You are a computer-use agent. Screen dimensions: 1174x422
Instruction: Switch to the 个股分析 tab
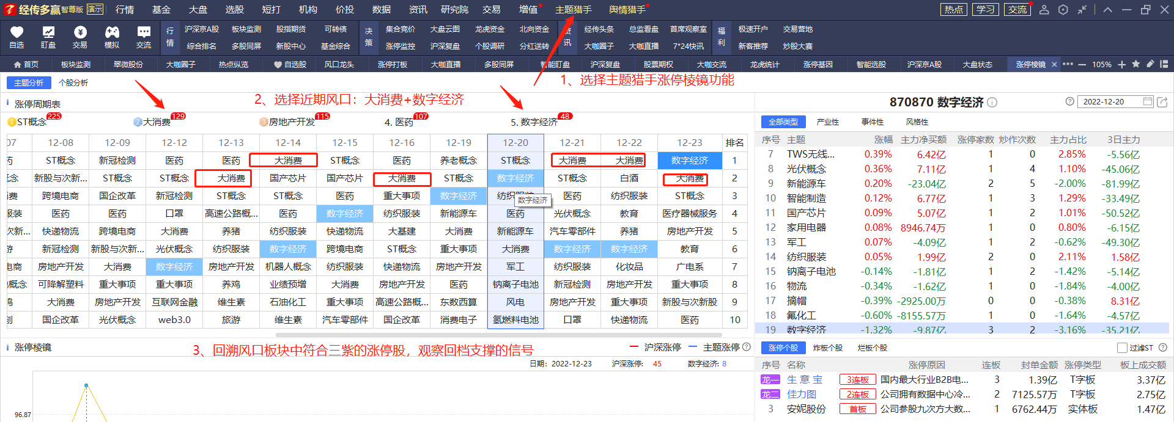[x=73, y=82]
